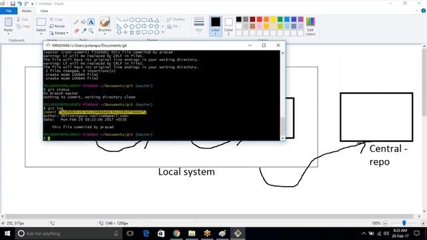
Task: Pick the yellow color swatch
Action: pyautogui.click(x=273, y=19)
